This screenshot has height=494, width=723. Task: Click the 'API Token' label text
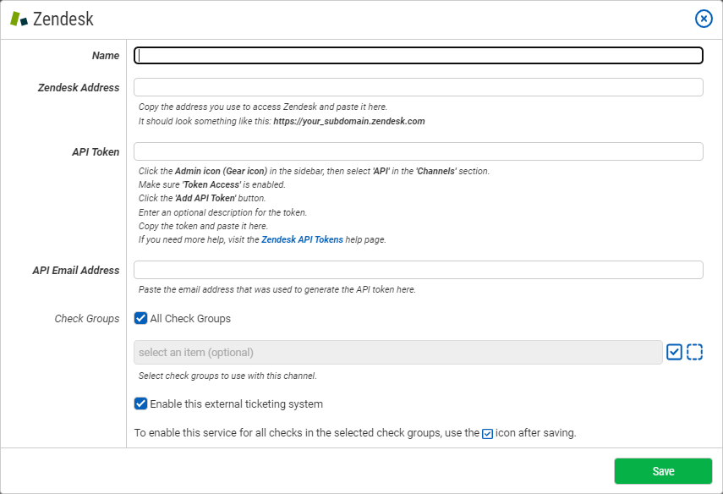pos(96,151)
